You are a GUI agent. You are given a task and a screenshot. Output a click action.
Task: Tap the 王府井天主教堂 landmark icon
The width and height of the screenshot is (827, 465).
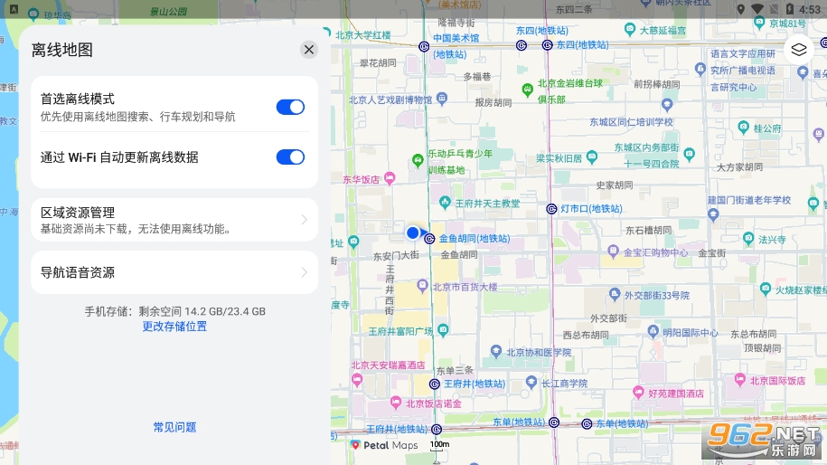(x=445, y=202)
